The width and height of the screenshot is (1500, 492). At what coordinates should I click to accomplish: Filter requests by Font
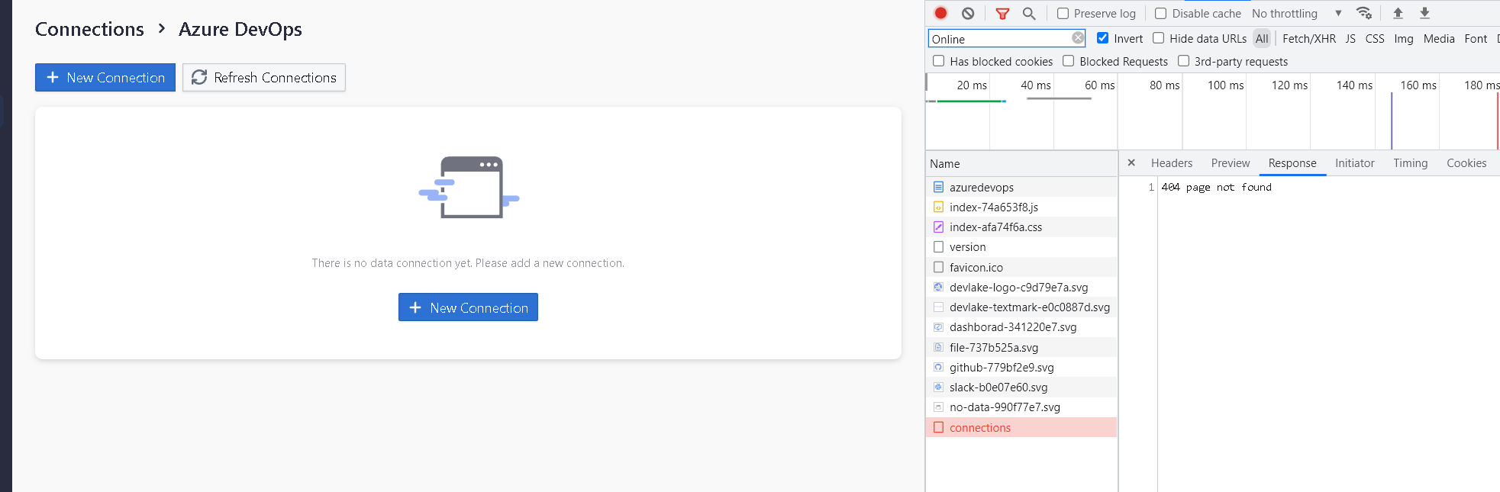tap(1475, 39)
